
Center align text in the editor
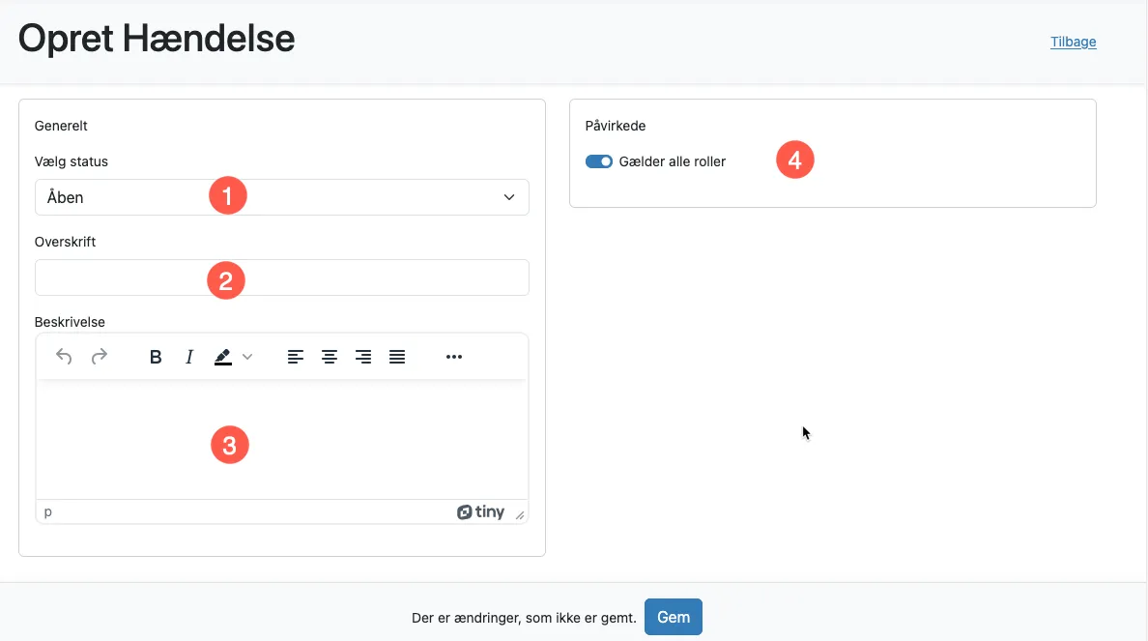point(330,357)
